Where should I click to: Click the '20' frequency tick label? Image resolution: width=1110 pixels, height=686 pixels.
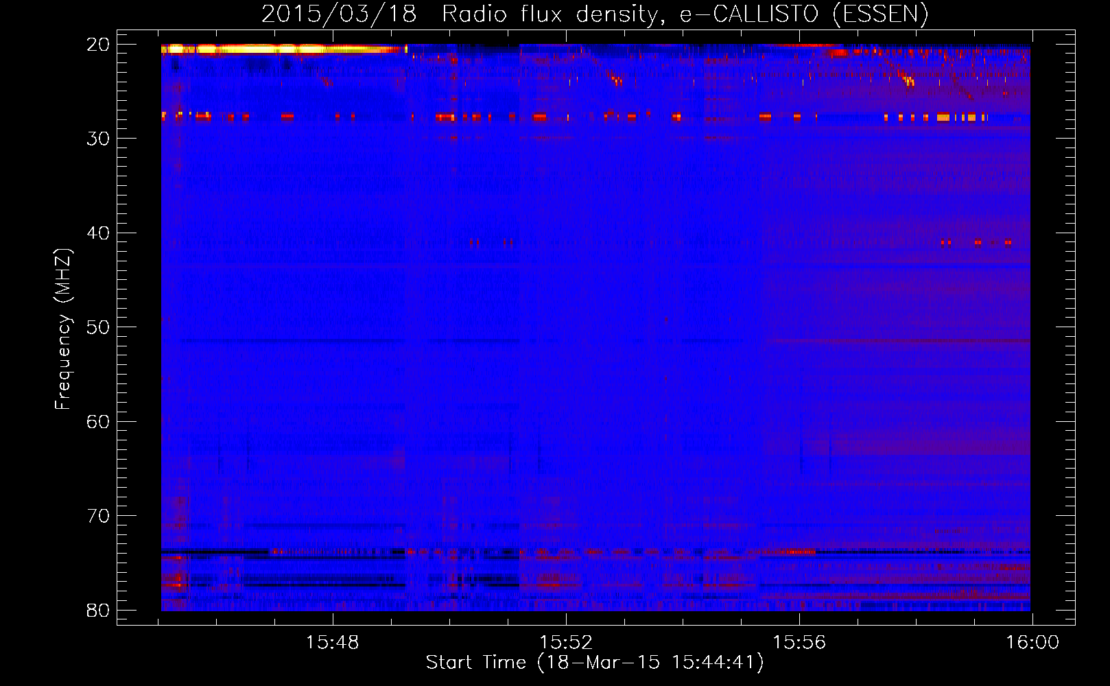pyautogui.click(x=98, y=45)
